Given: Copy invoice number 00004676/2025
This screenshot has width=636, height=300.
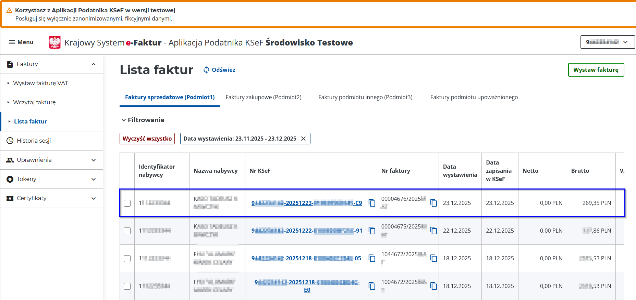Looking at the screenshot, I should (x=433, y=203).
